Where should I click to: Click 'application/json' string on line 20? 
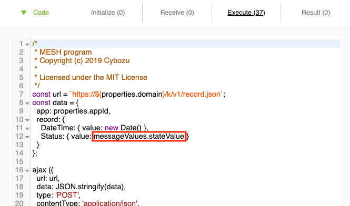tap(110, 203)
